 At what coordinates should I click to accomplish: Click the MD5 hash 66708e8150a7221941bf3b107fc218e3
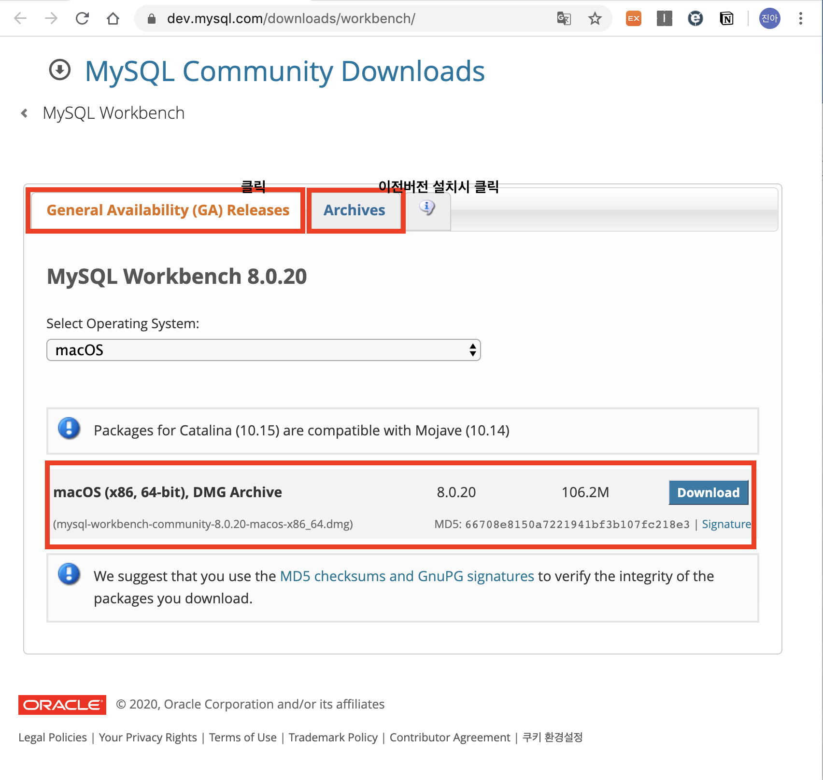(577, 525)
